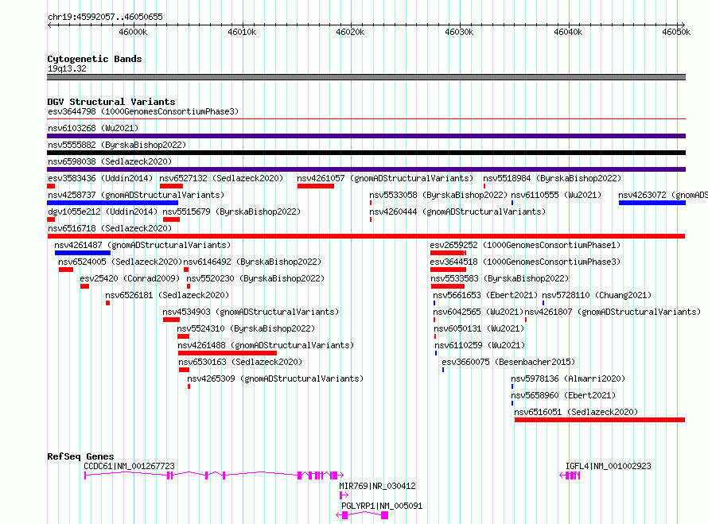This screenshot has height=524, width=708.
Task: Open the nsv6524005 (Sedlazeck2020) label
Action: tap(120, 262)
